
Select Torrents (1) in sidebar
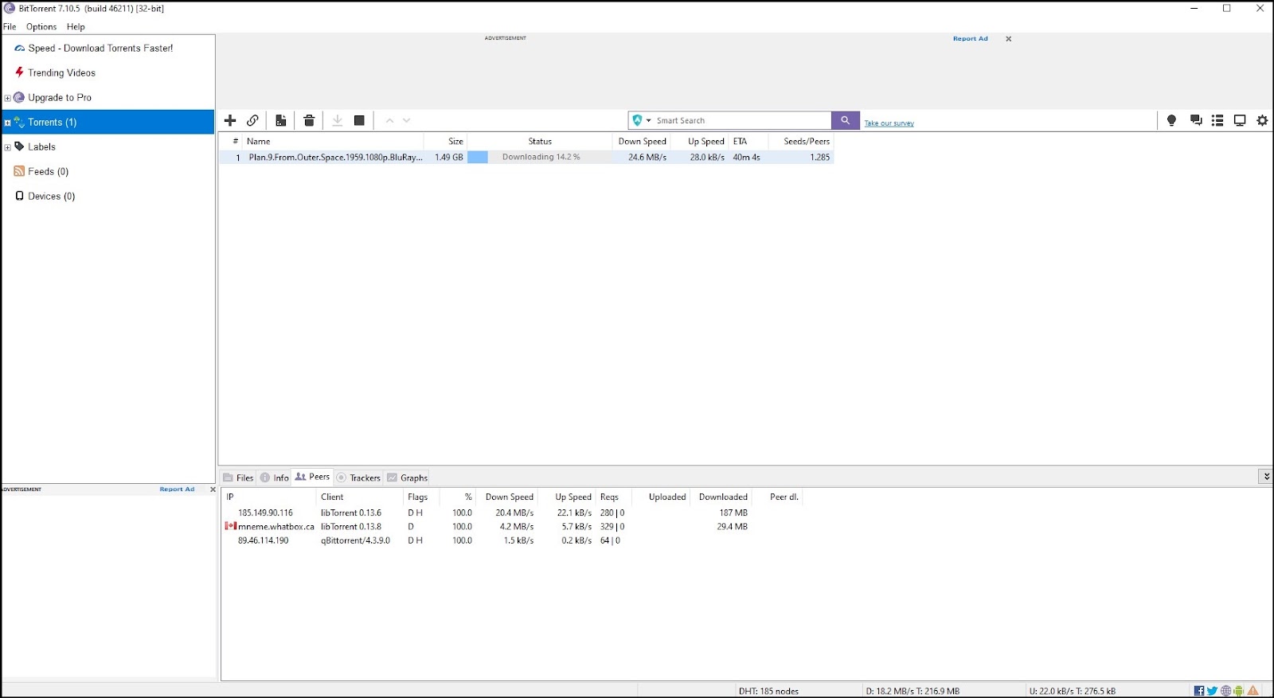pos(108,122)
